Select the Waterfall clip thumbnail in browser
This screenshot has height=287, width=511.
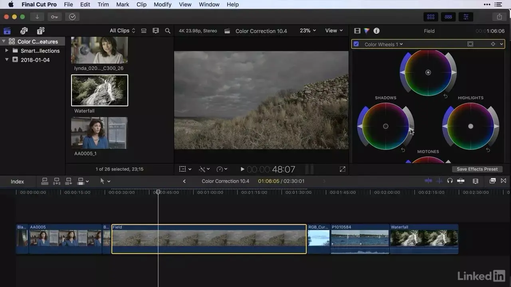click(x=99, y=90)
